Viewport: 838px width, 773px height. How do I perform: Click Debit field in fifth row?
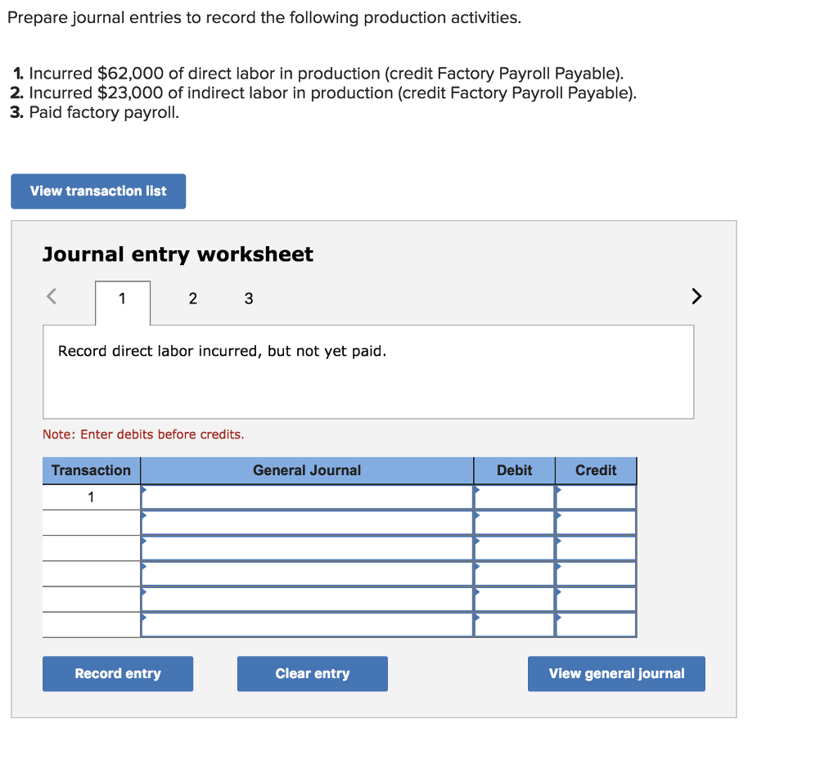514,600
